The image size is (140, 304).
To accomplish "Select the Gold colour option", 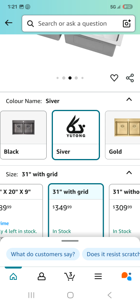I will pos(122,135).
